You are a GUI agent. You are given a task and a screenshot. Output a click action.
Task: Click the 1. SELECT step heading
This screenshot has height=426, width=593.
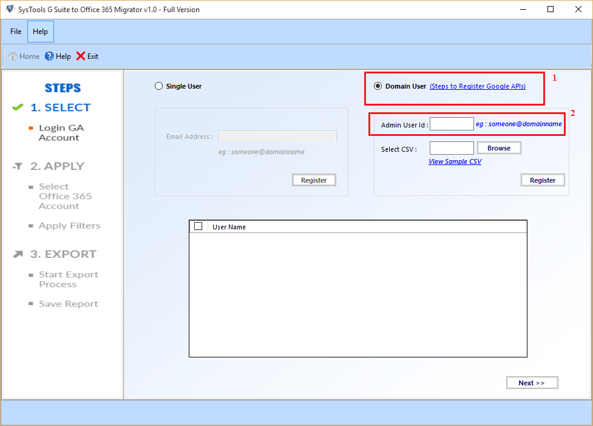tap(61, 107)
